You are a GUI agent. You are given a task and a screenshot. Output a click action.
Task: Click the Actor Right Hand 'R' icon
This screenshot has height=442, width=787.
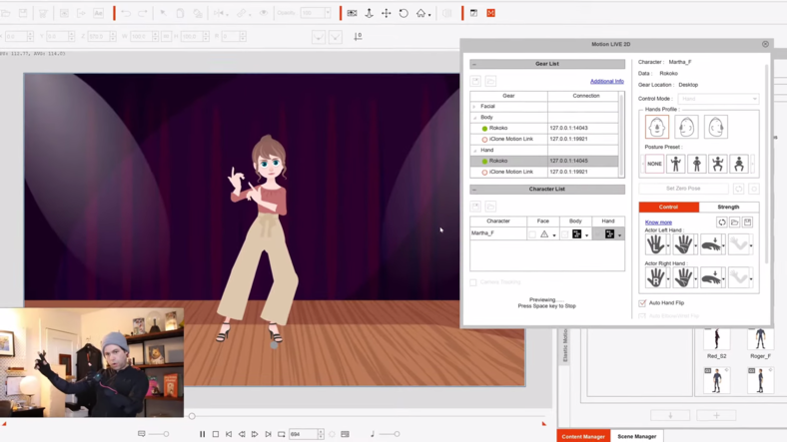coord(655,277)
